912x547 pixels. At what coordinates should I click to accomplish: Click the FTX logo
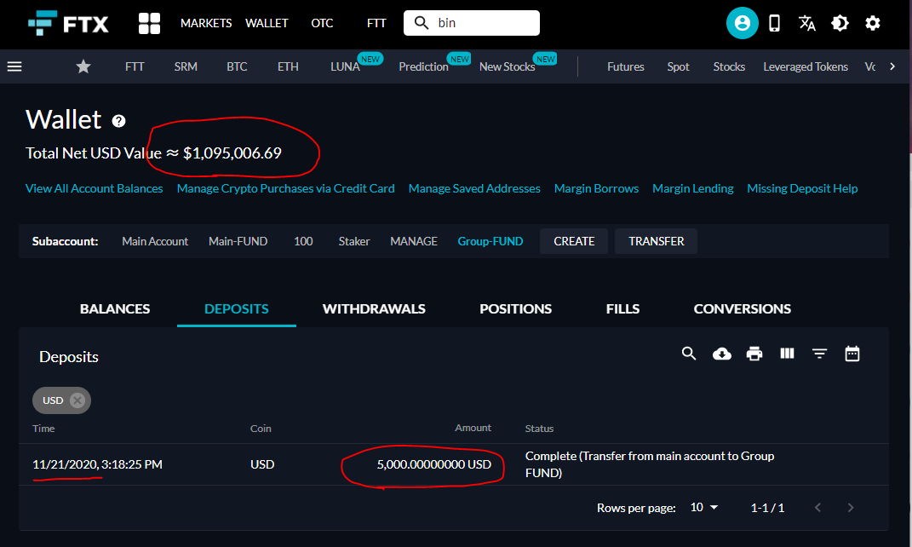tap(68, 23)
